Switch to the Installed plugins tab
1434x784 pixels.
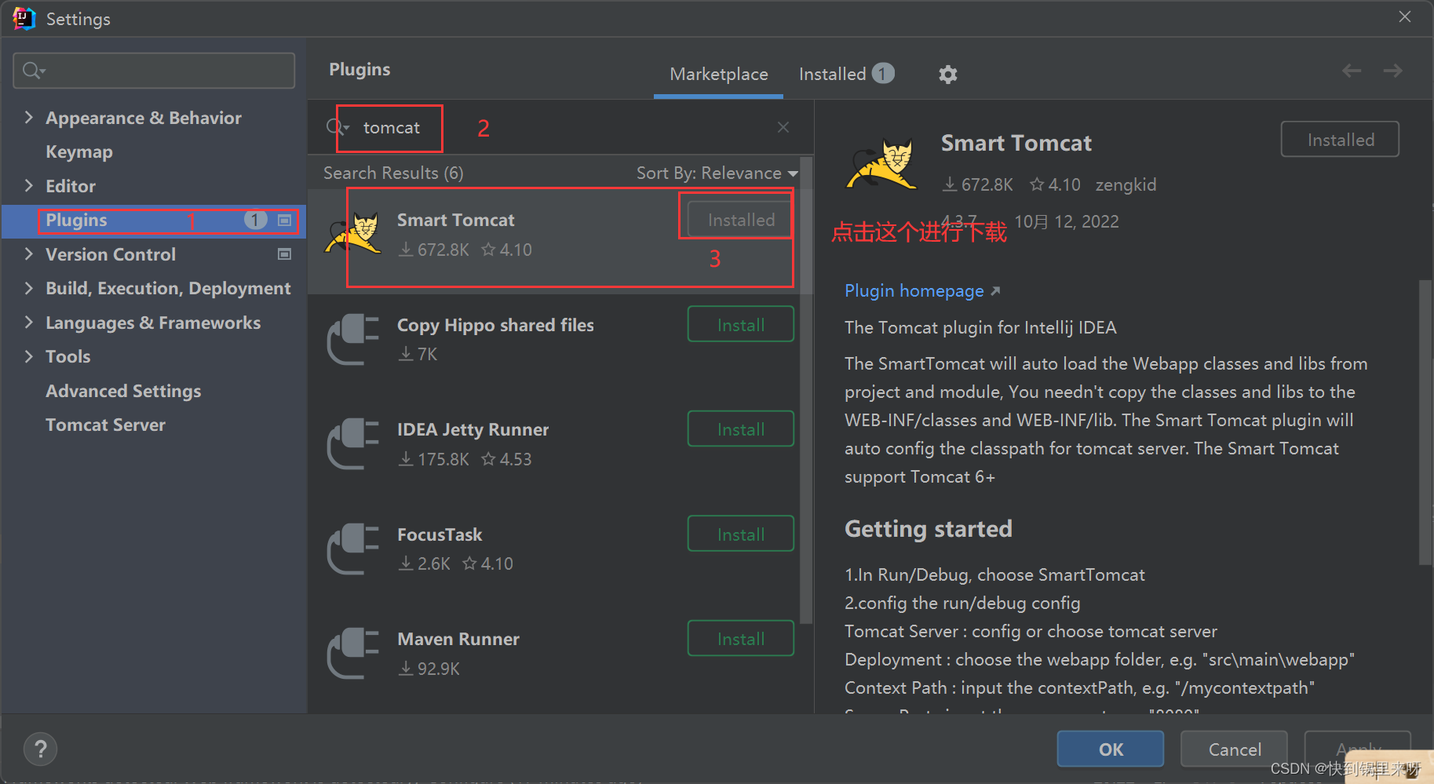click(x=846, y=74)
